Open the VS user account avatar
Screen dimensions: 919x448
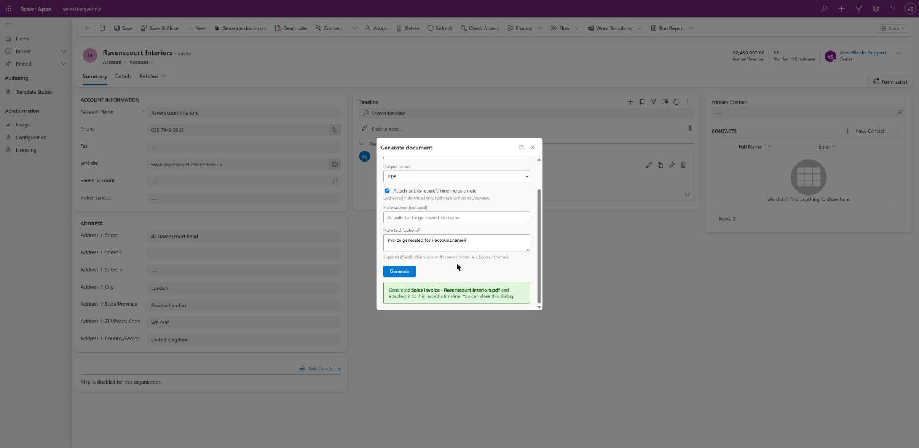(910, 9)
